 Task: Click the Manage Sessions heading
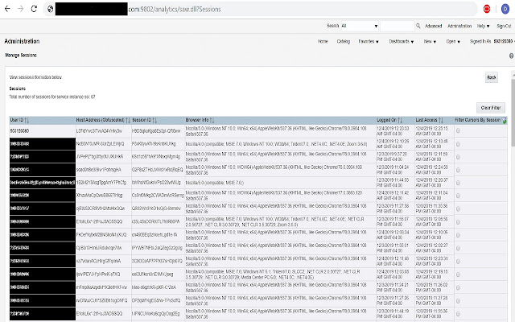point(21,56)
